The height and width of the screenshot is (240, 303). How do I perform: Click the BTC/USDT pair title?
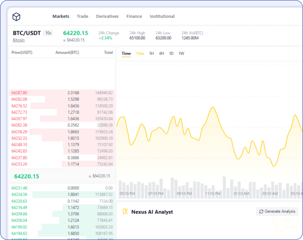click(26, 33)
